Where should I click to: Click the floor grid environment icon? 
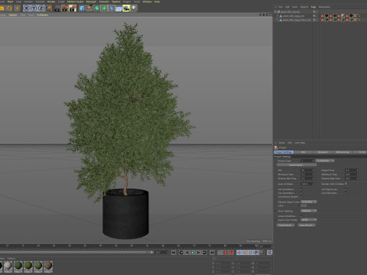[x=119, y=8]
